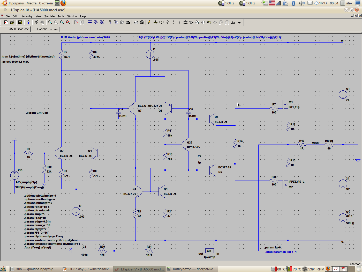Image resolution: width=362 pixels, height=272 pixels.
Task: Click the Zoom Out magnifier icon
Action: 62,23
